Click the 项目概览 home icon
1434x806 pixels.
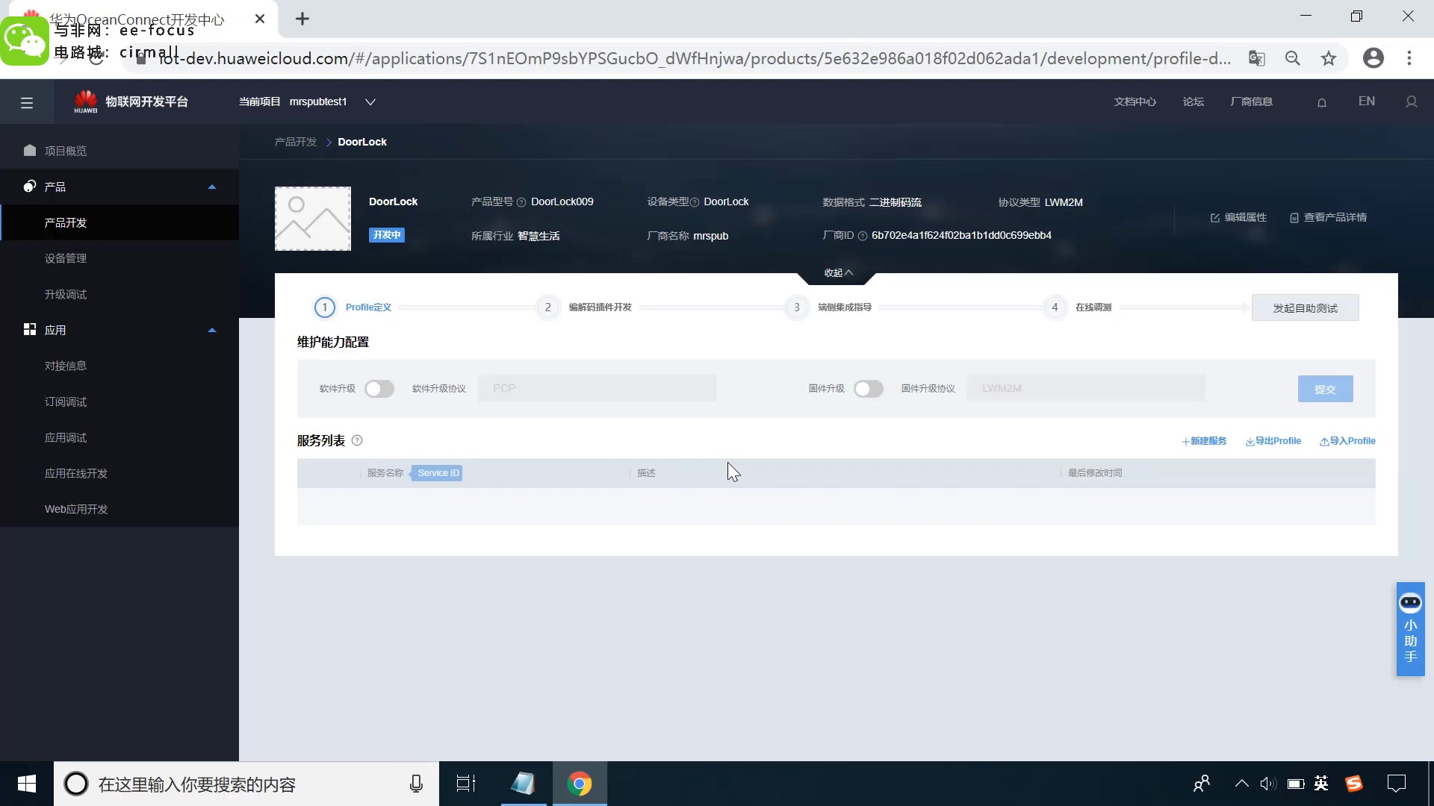30,150
